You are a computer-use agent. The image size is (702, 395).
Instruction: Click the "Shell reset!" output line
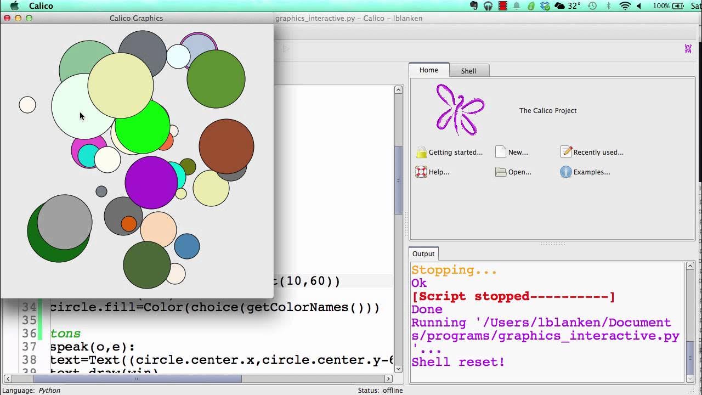click(458, 362)
